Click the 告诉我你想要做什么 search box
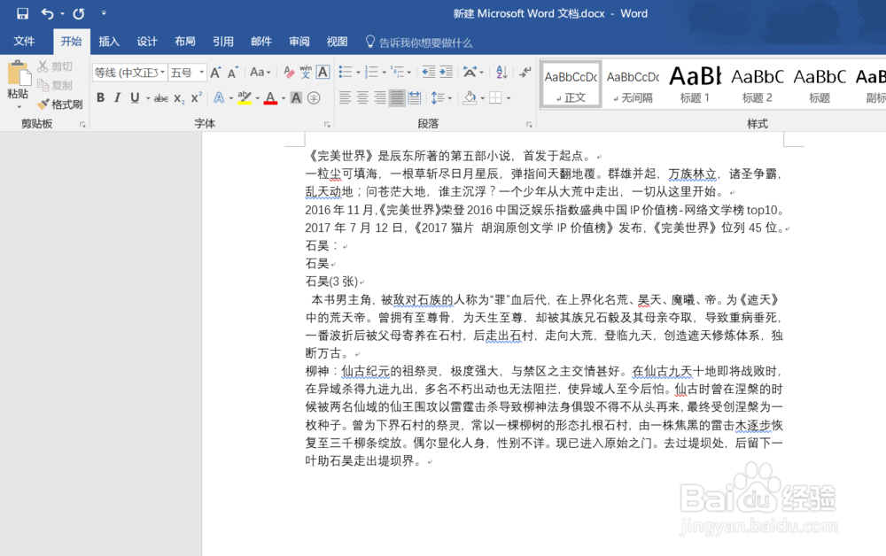 (419, 42)
